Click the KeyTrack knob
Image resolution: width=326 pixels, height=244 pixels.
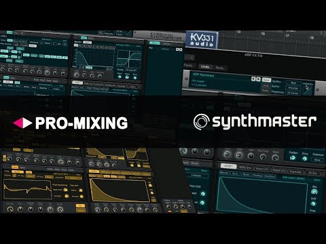tap(263, 157)
